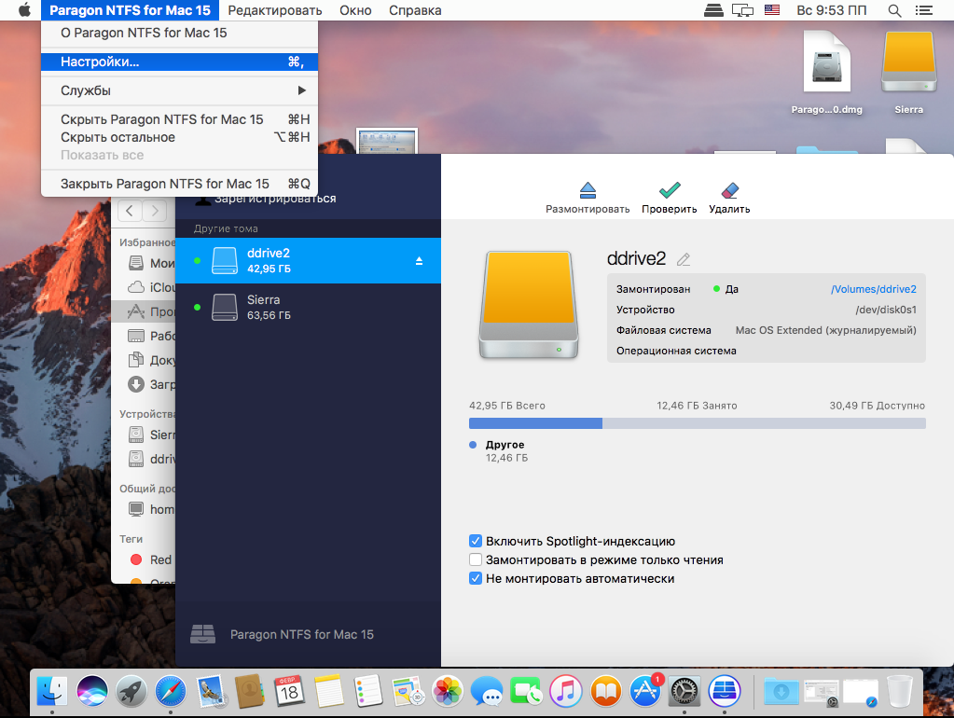Open Spotlight search magnifier icon

(x=894, y=10)
